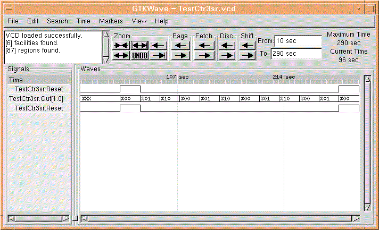Click the 'VCD loaded successfully.' log line
This screenshot has height=230, width=379.
(x=44, y=36)
